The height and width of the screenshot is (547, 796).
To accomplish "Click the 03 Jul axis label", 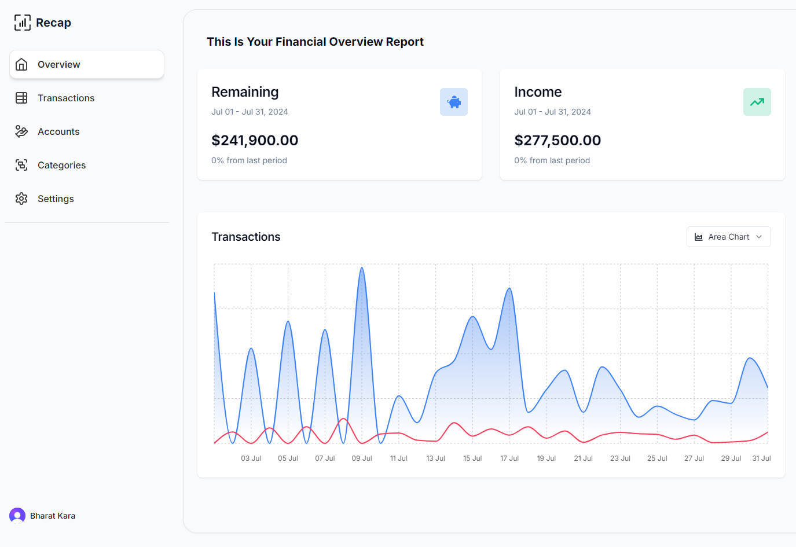I will pyautogui.click(x=251, y=458).
